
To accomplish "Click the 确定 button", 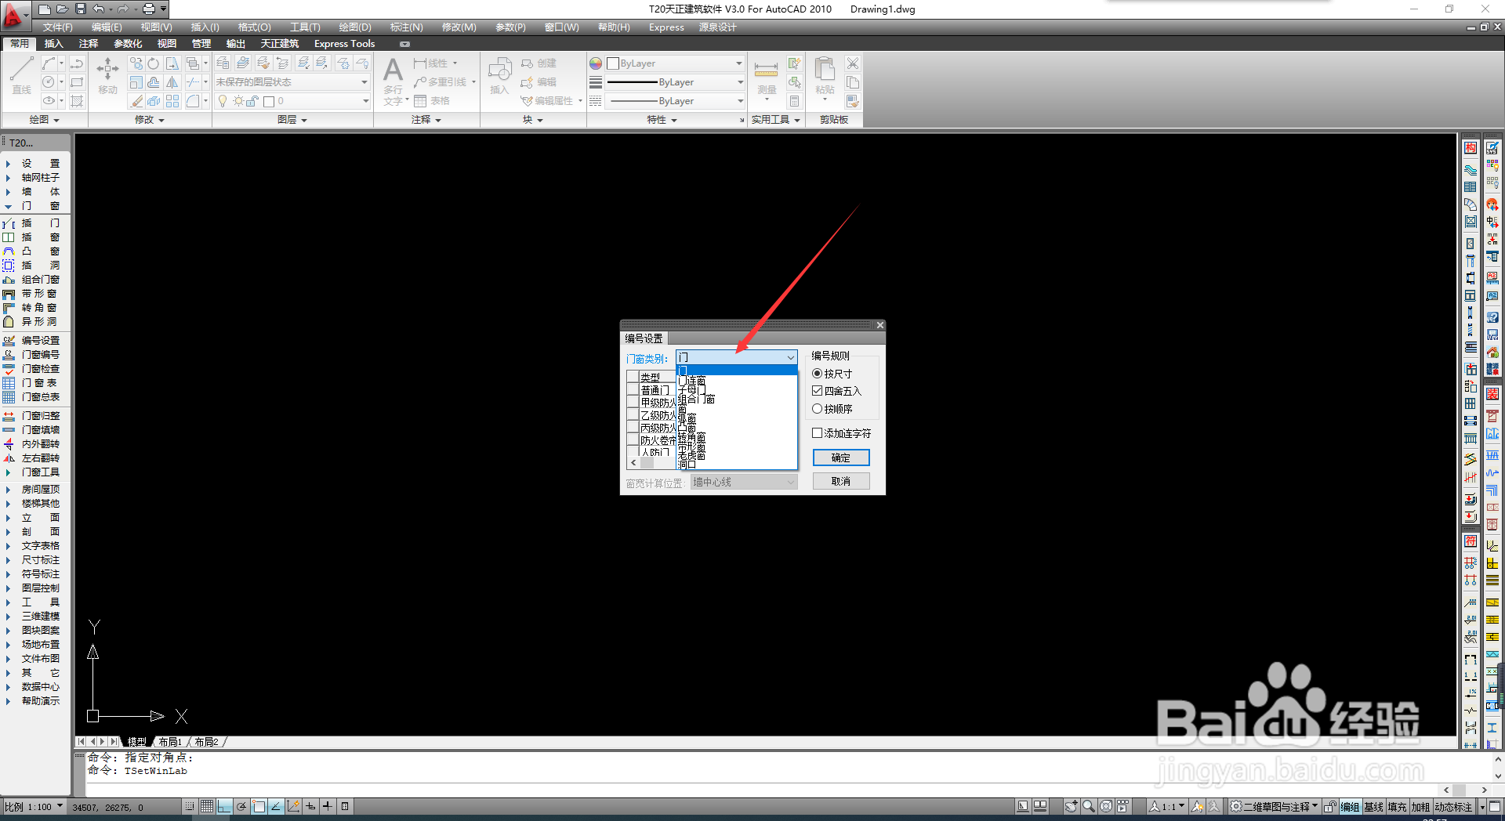I will pos(840,458).
